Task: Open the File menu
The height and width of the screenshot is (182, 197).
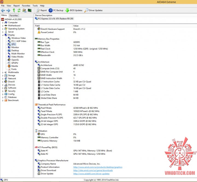Action: point(3,6)
